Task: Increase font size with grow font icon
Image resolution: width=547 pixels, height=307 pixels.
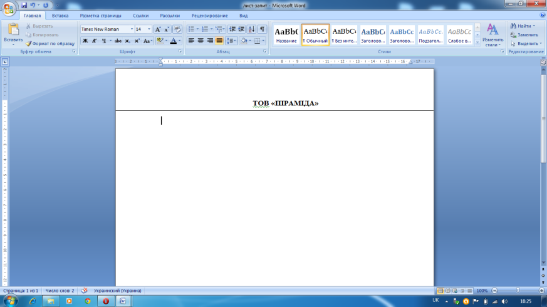Action: 158,29
